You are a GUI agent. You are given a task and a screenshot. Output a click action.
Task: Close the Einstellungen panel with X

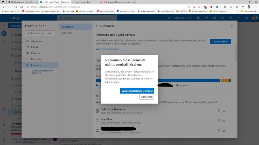(232, 26)
